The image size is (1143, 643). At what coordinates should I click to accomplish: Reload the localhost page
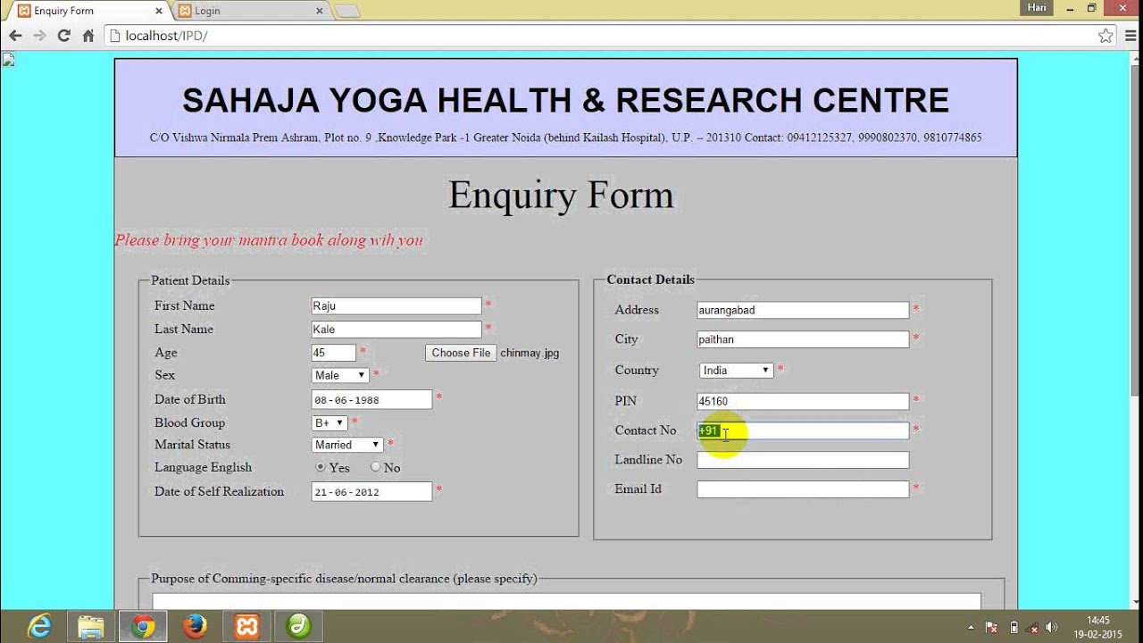(x=63, y=36)
